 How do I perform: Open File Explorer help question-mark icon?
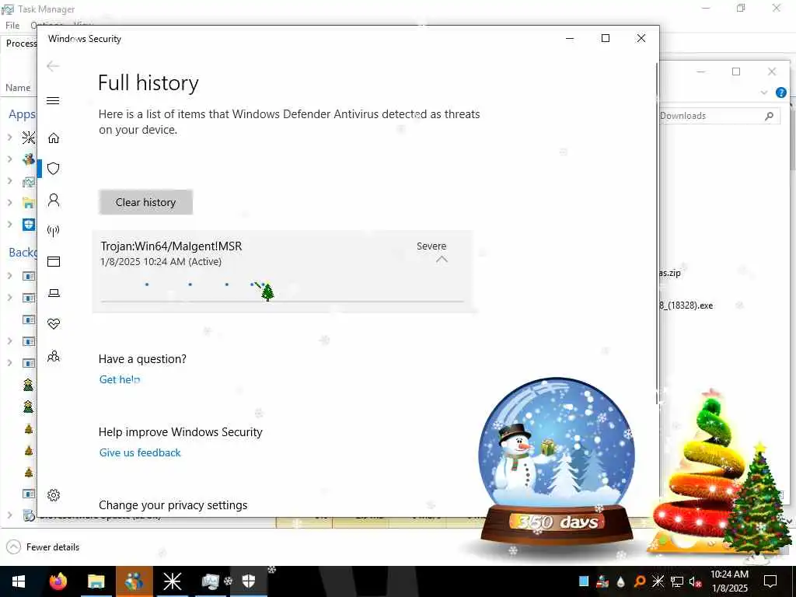pos(780,93)
